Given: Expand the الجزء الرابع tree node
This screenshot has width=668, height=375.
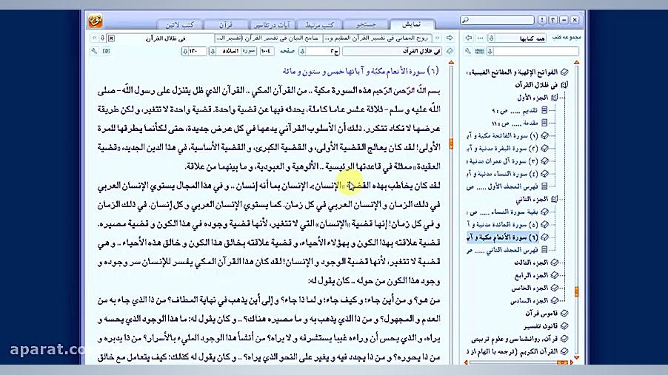Looking at the screenshot, I should [554, 275].
